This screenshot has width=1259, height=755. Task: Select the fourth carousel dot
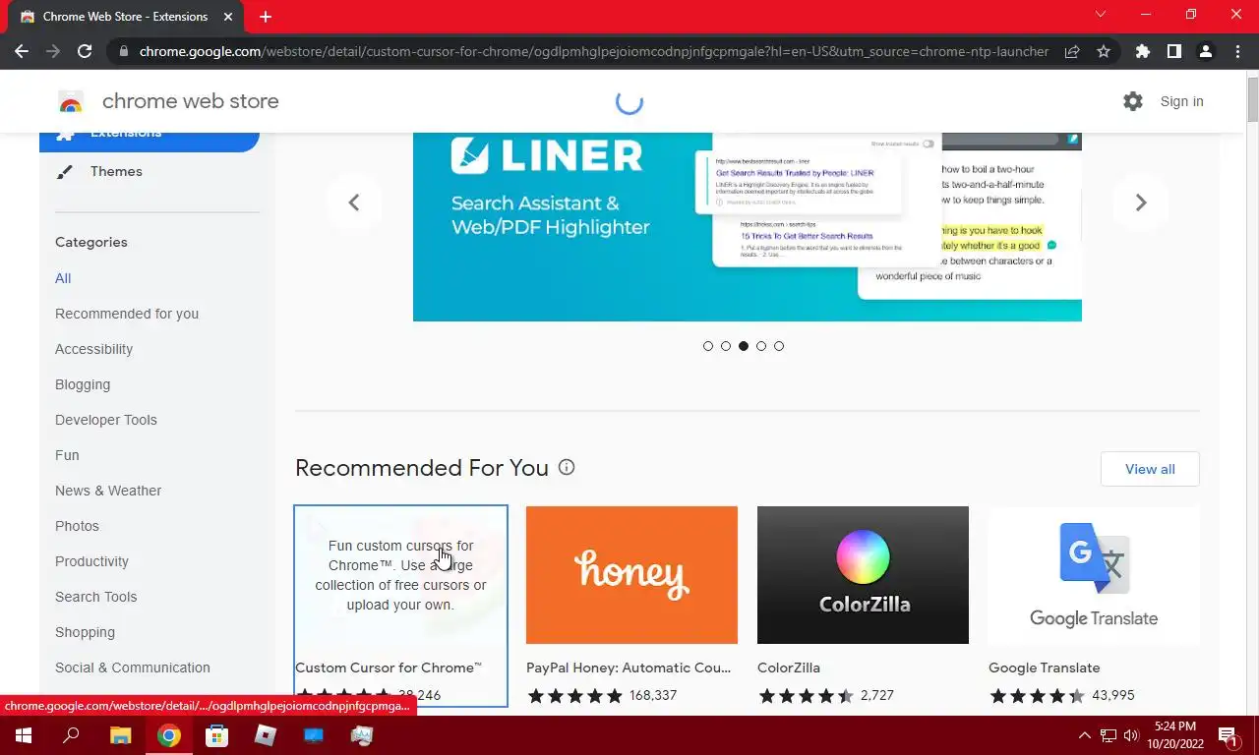pyautogui.click(x=761, y=346)
